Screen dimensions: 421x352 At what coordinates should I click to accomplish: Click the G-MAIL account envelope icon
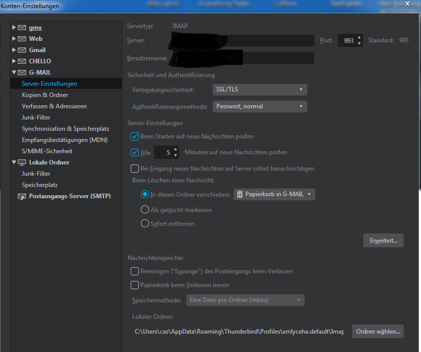(x=22, y=73)
